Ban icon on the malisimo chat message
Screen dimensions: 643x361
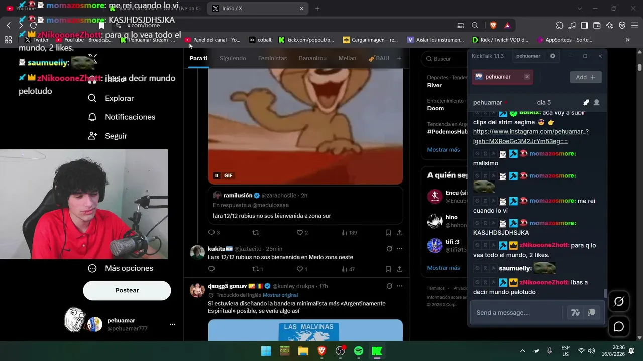478,154
